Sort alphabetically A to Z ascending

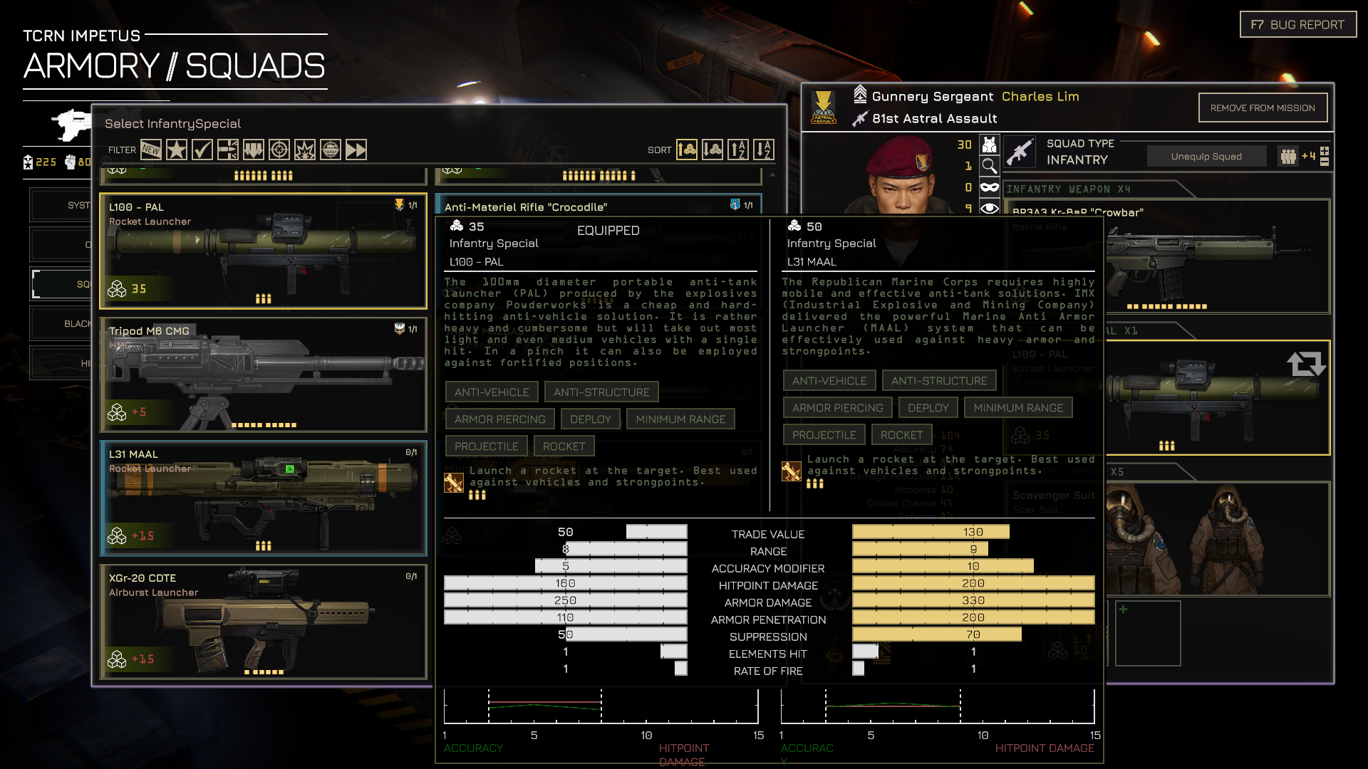click(738, 150)
